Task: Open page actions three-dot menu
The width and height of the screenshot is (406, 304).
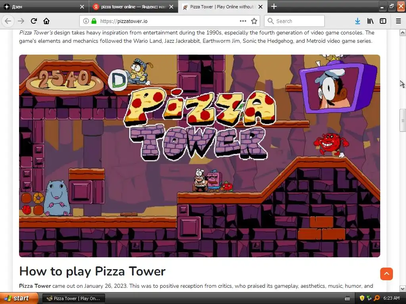Action: pos(243,21)
